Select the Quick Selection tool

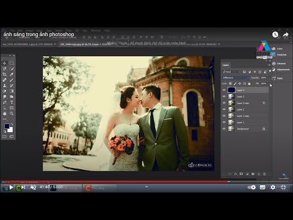tap(12, 69)
